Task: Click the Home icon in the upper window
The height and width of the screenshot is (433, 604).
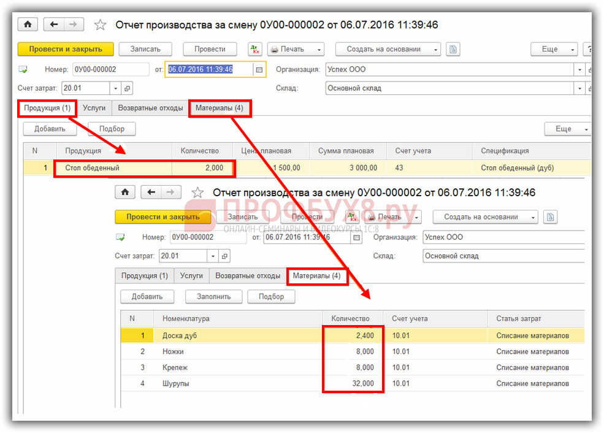Action: pyautogui.click(x=28, y=25)
